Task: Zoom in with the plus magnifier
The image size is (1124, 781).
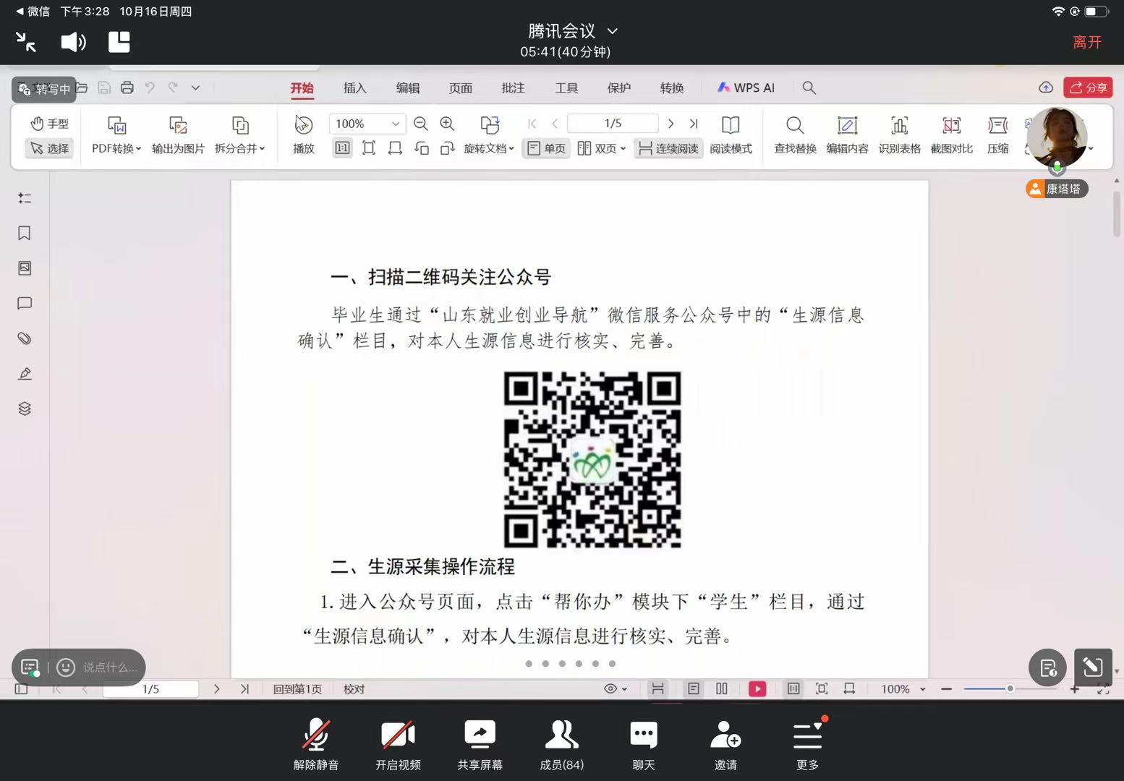Action: coord(447,124)
